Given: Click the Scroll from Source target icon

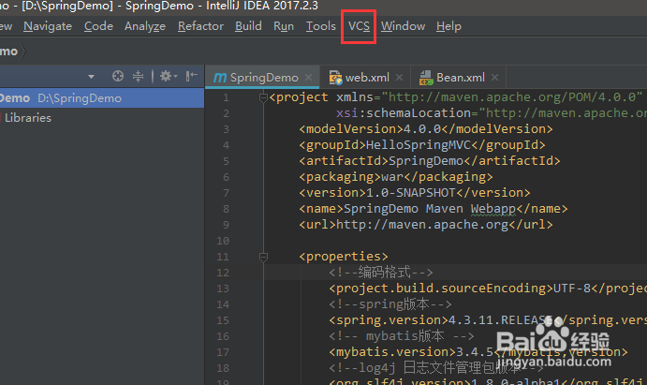Looking at the screenshot, I should [118, 76].
